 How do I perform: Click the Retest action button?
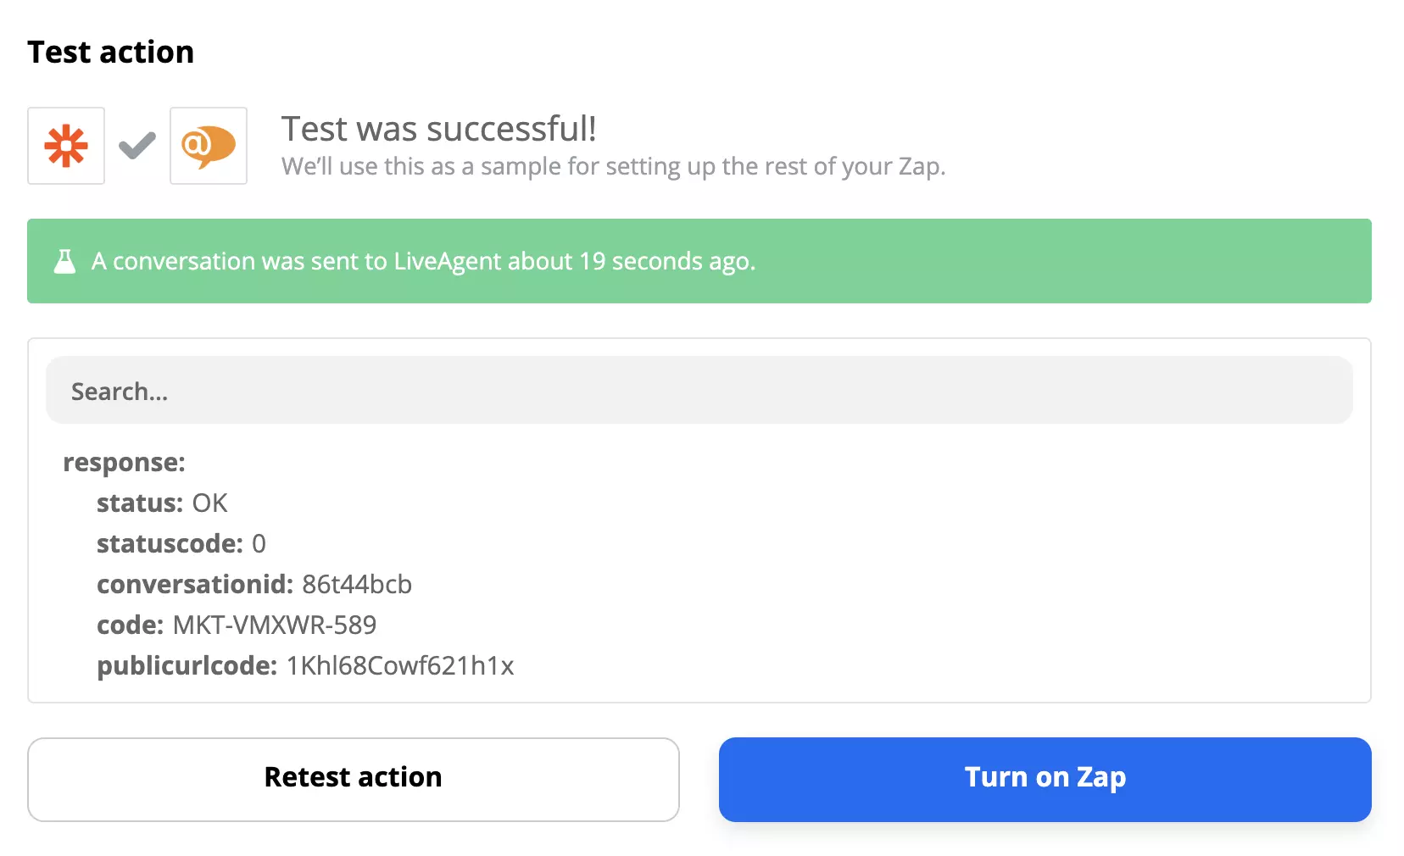pyautogui.click(x=353, y=778)
